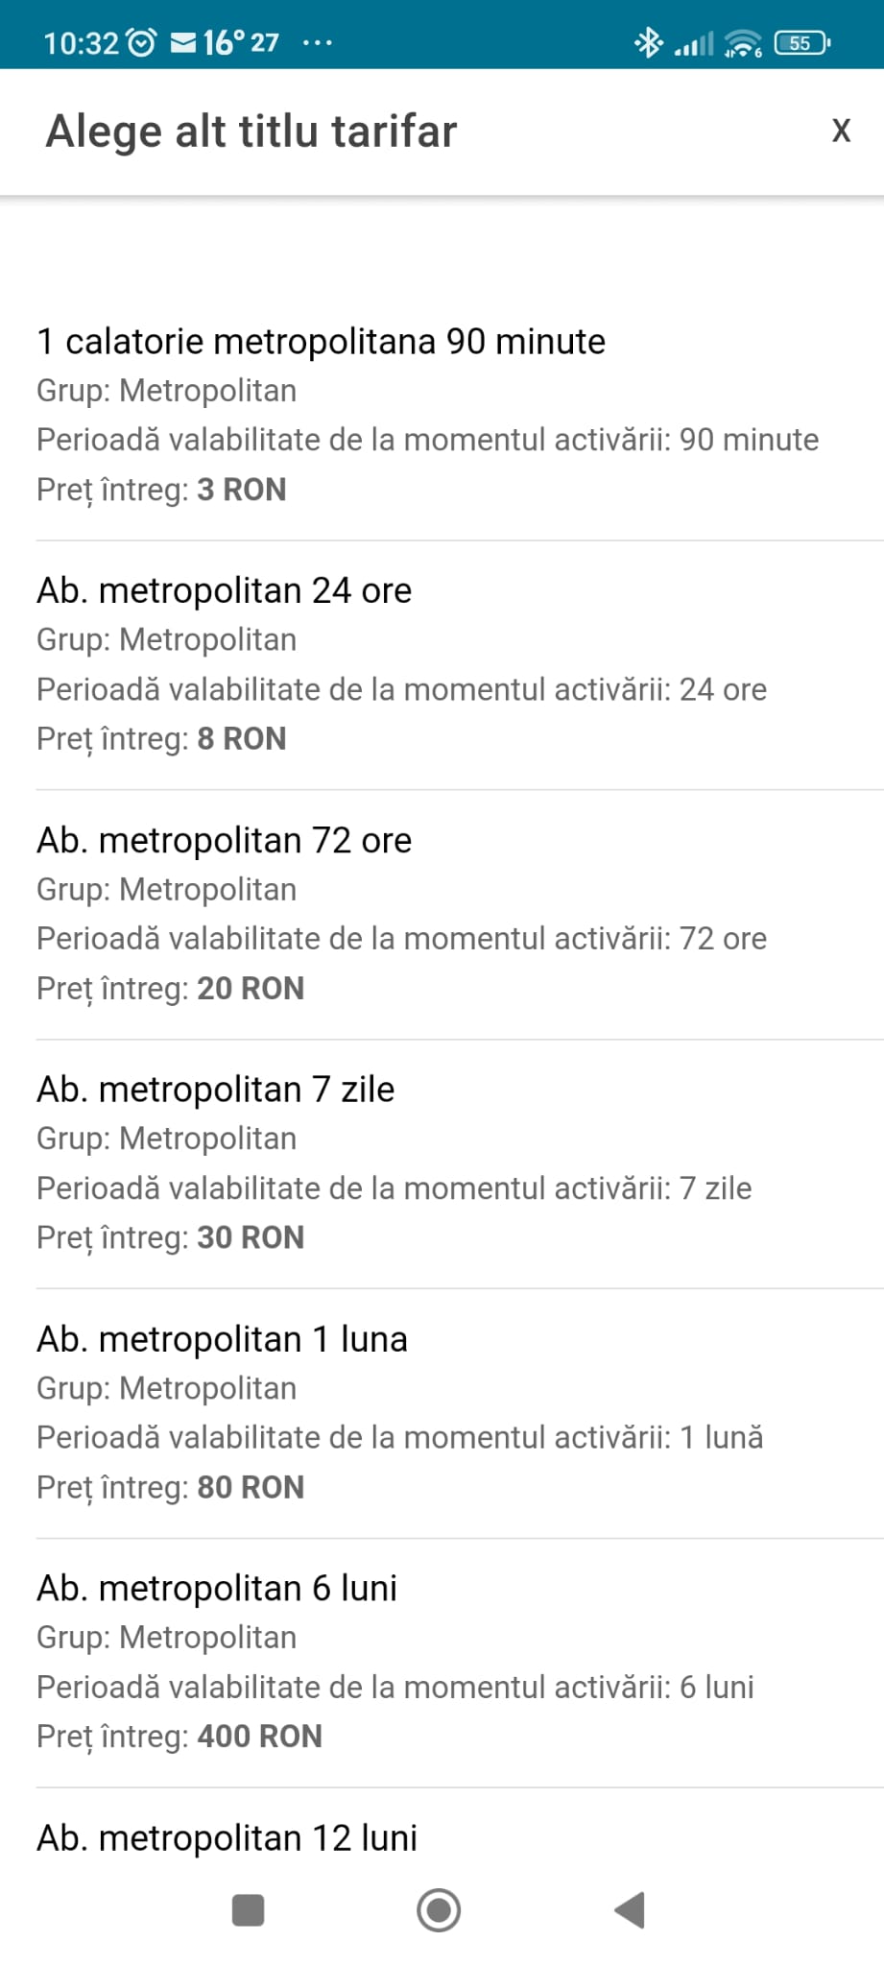Tap the alarm clock status icon
The width and height of the screenshot is (884, 1966).
pyautogui.click(x=141, y=42)
